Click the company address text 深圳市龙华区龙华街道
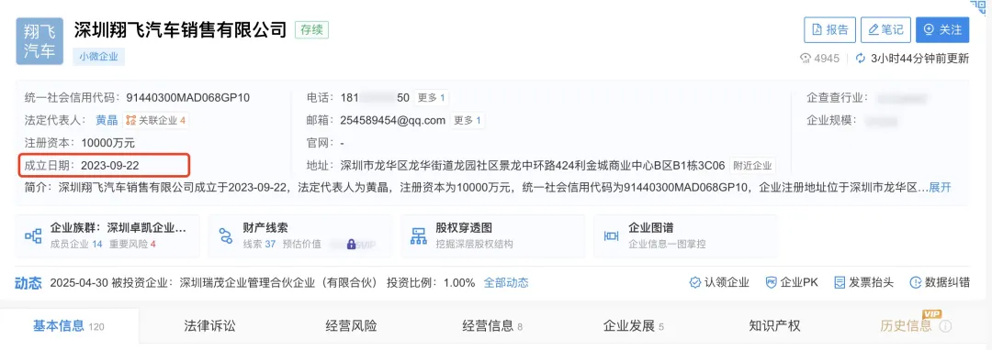Screen dimensions: 992x350 532,165
